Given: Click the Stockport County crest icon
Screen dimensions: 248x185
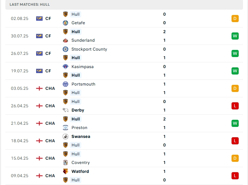Looking at the screenshot, I should [65, 49].
